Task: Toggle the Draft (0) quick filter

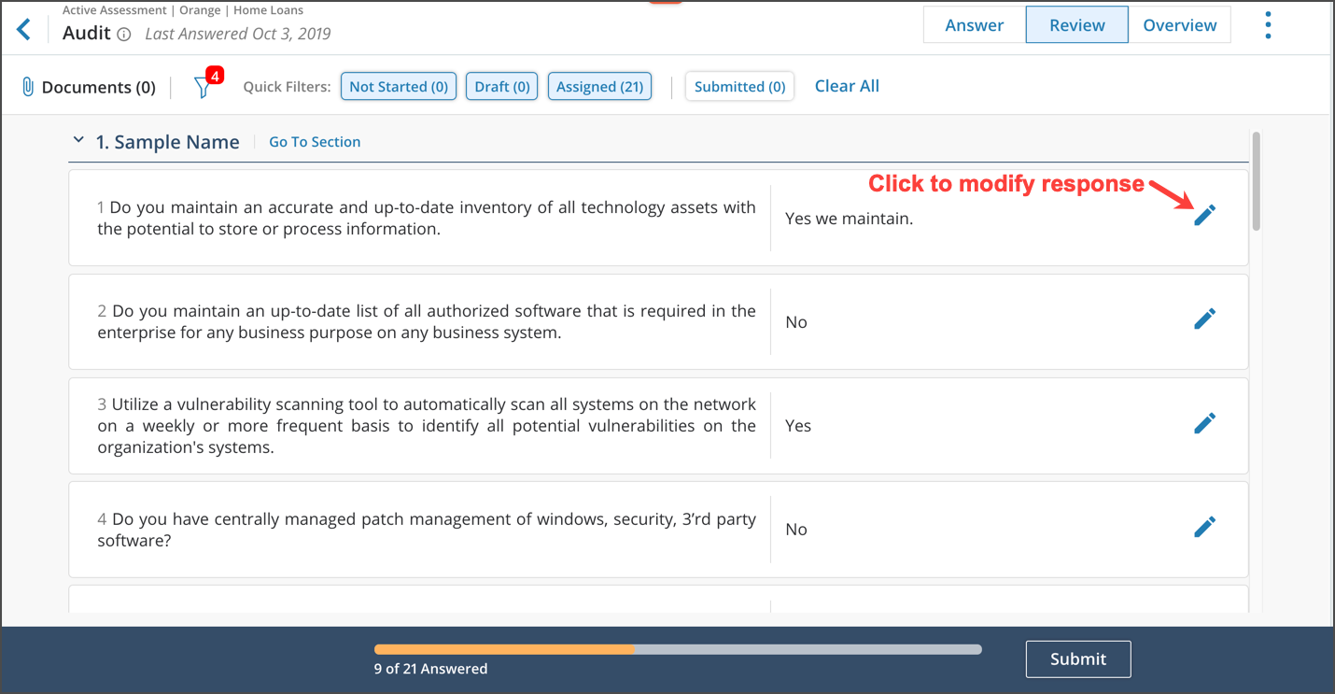Action: [501, 86]
